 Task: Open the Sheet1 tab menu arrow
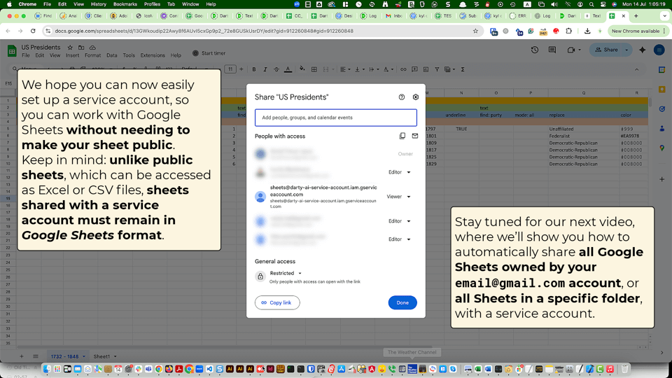[115, 356]
